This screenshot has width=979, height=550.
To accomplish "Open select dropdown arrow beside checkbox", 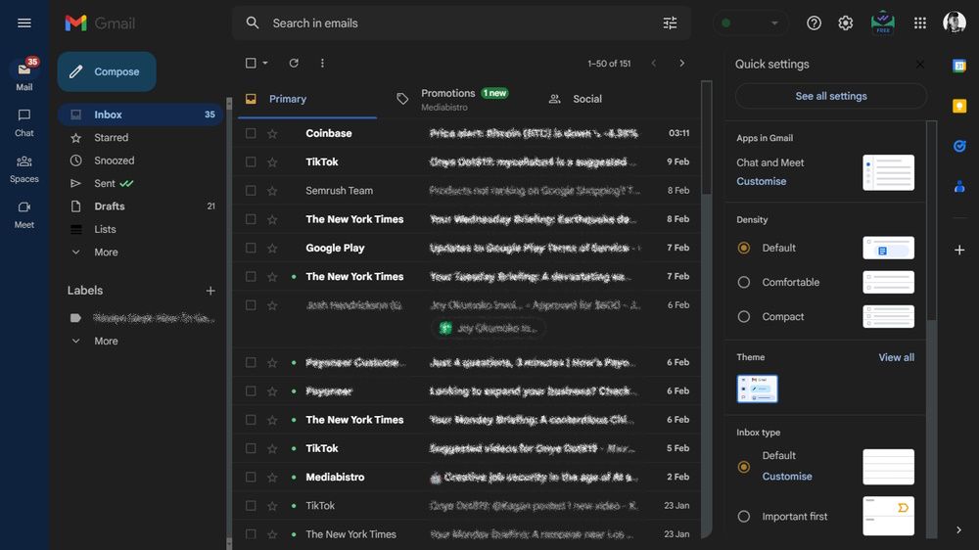I will (265, 63).
